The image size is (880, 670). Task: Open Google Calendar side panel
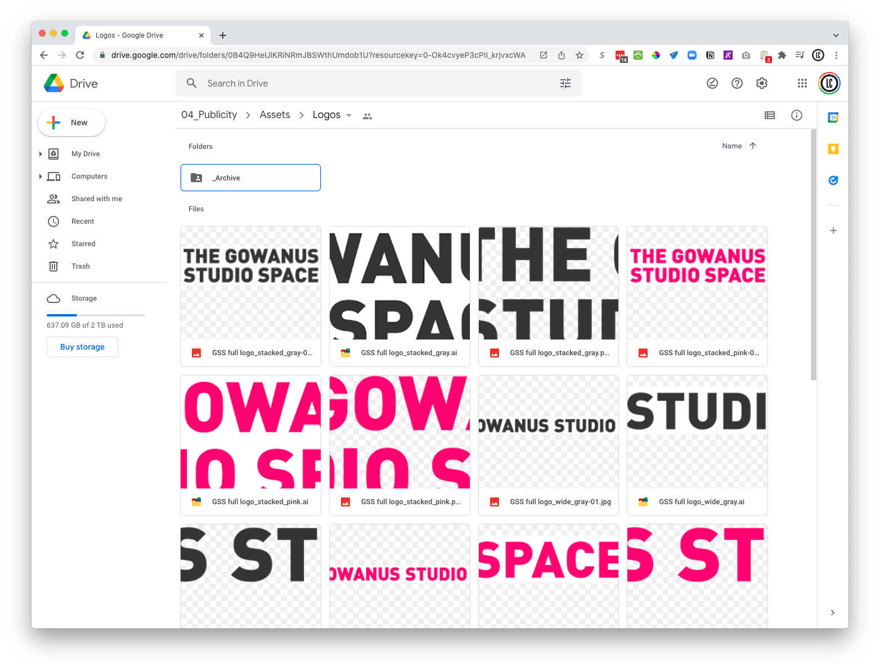tap(833, 117)
